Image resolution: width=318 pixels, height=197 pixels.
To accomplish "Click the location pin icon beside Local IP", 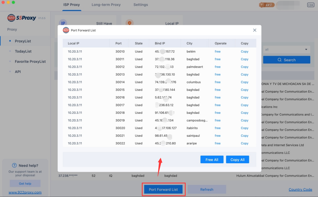I will point(129,23).
